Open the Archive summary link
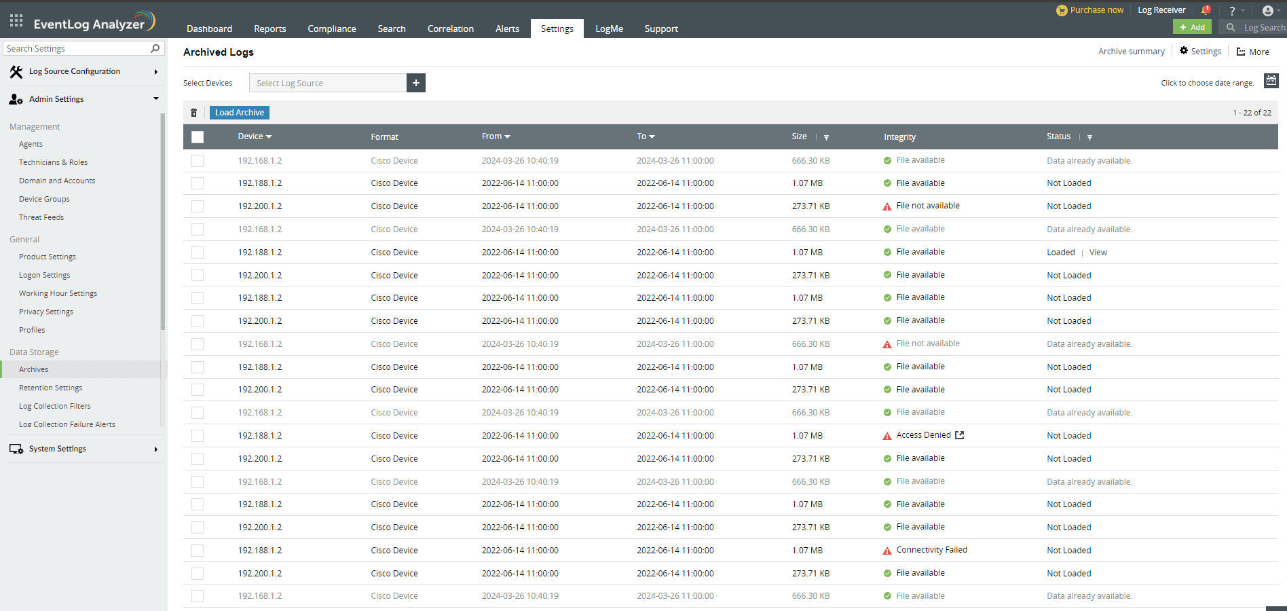The height and width of the screenshot is (611, 1287). click(1131, 52)
